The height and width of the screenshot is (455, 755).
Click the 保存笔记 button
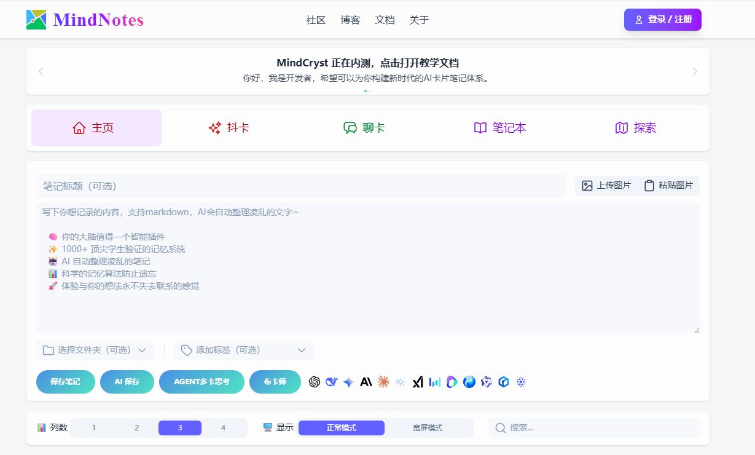(x=66, y=382)
